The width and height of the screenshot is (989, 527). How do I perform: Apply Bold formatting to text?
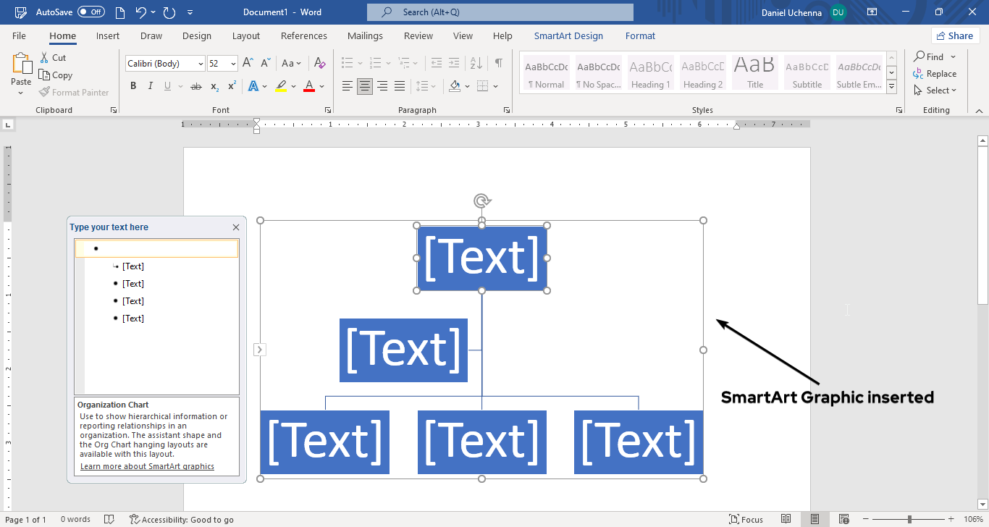tap(133, 86)
